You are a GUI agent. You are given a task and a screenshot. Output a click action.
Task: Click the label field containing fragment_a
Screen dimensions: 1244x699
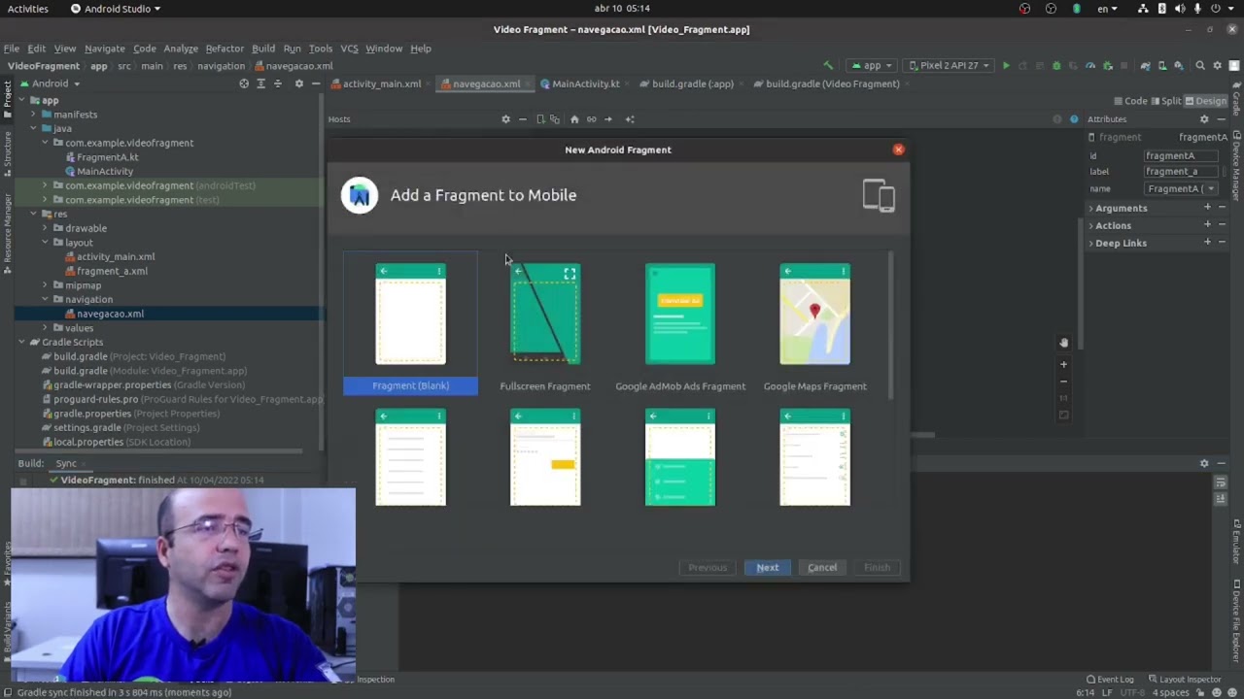tap(1182, 172)
